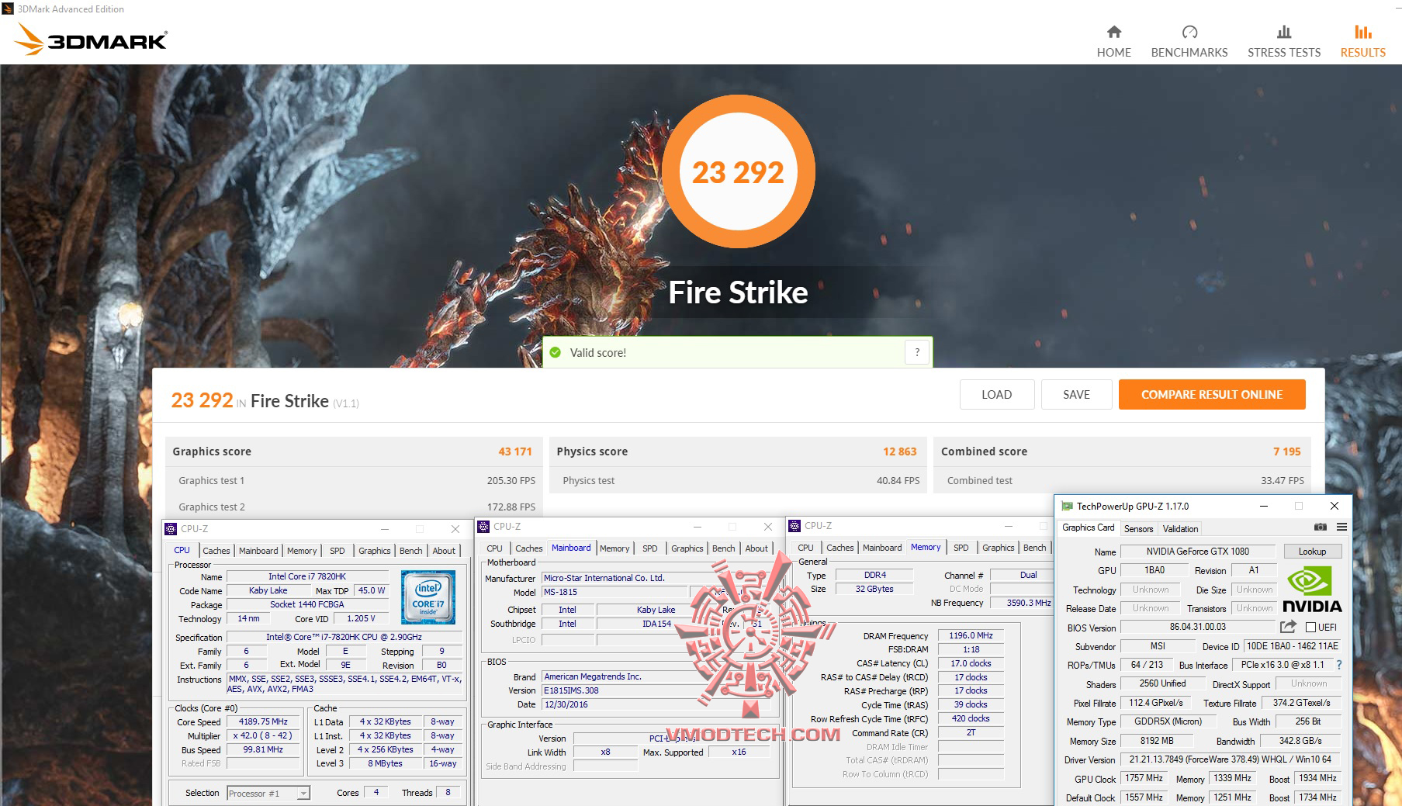Select the CPU tab in the CPU-Z mainboard window
The height and width of the screenshot is (806, 1402).
point(494,548)
